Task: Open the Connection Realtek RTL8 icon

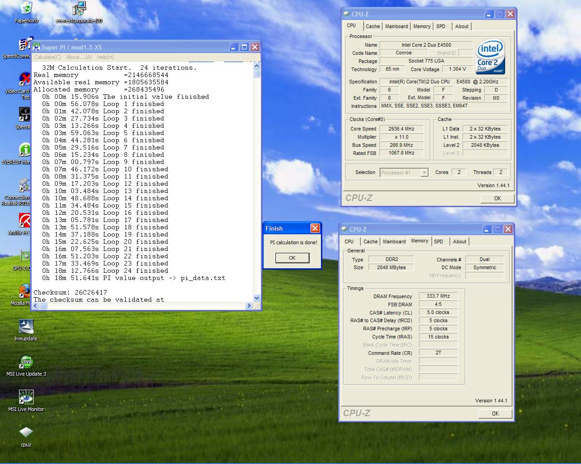Action: (25, 185)
